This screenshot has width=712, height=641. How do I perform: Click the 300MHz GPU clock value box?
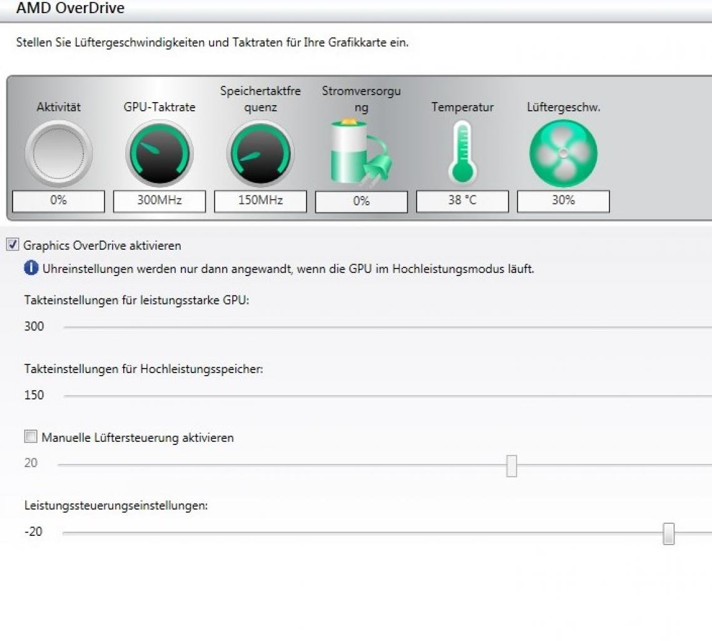point(160,201)
